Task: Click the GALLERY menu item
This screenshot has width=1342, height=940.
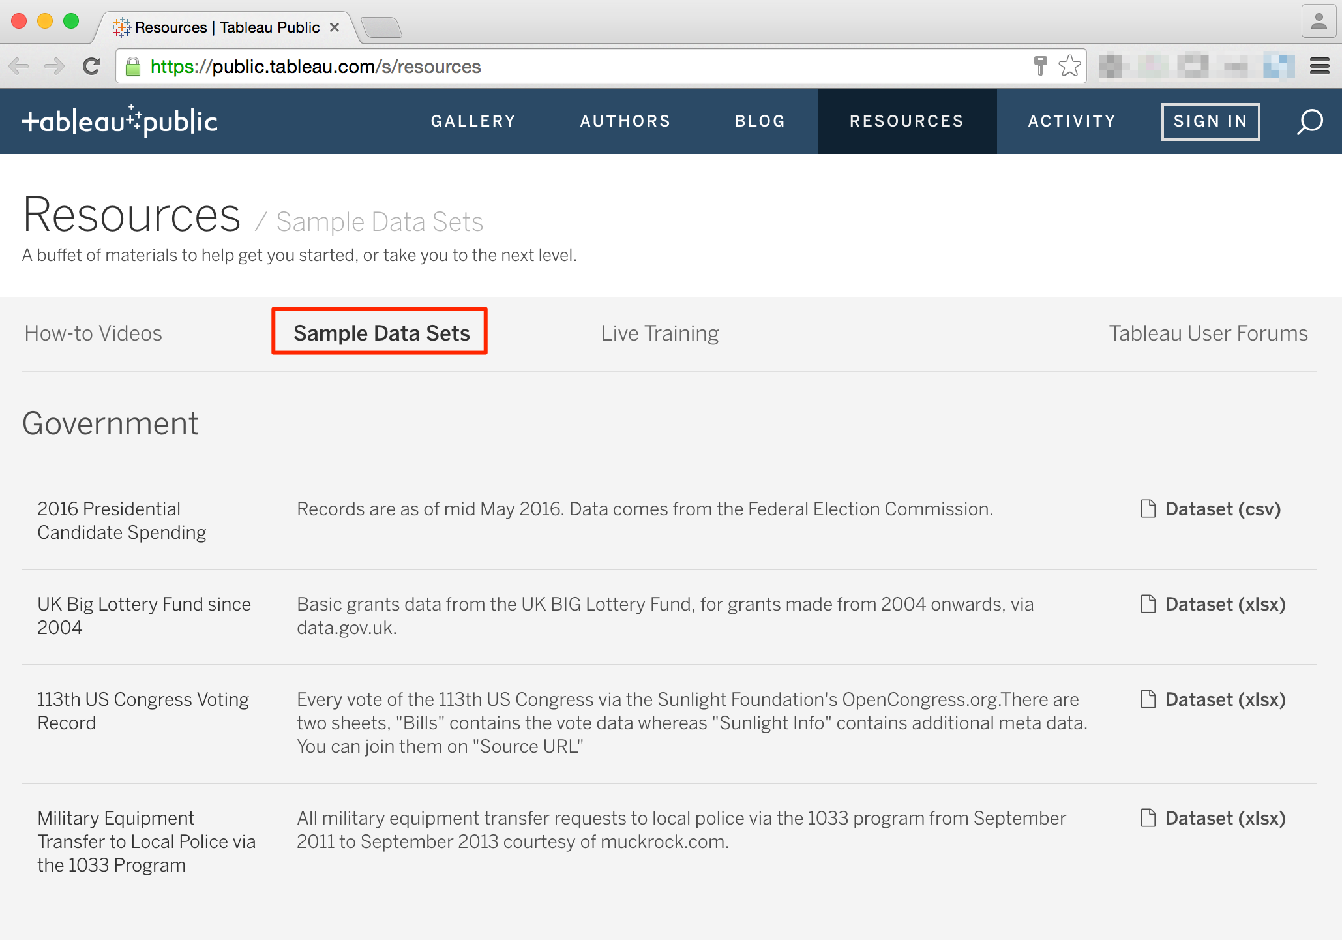Action: [473, 121]
